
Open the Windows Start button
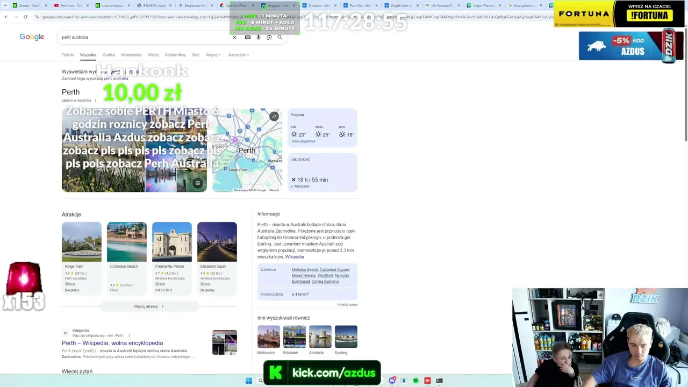[248, 381]
